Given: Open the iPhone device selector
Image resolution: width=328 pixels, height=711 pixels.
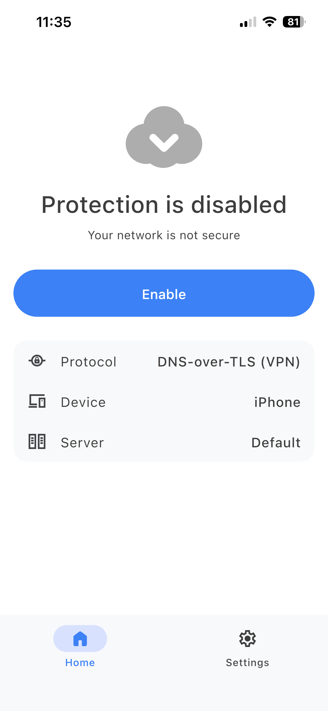Looking at the screenshot, I should pyautogui.click(x=277, y=402).
